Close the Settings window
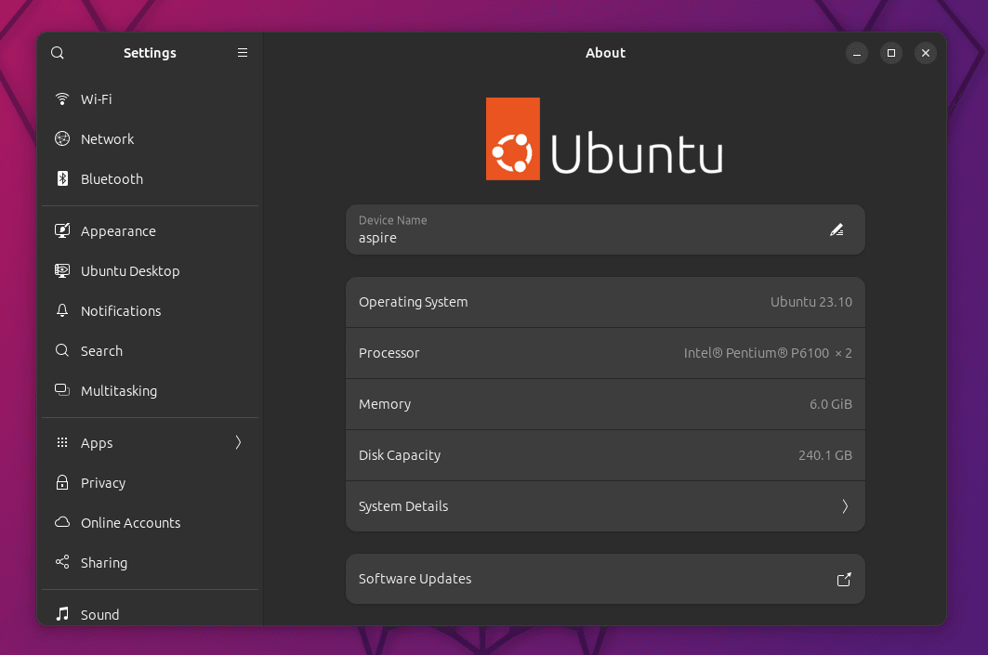 tap(925, 53)
